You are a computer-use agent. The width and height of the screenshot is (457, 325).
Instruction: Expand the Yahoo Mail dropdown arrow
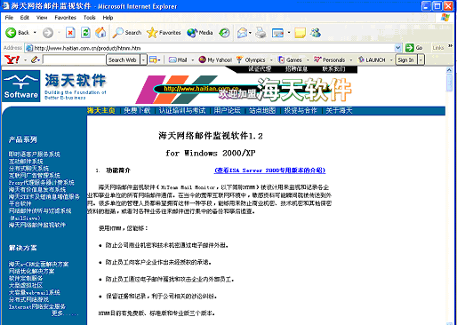coord(193,60)
